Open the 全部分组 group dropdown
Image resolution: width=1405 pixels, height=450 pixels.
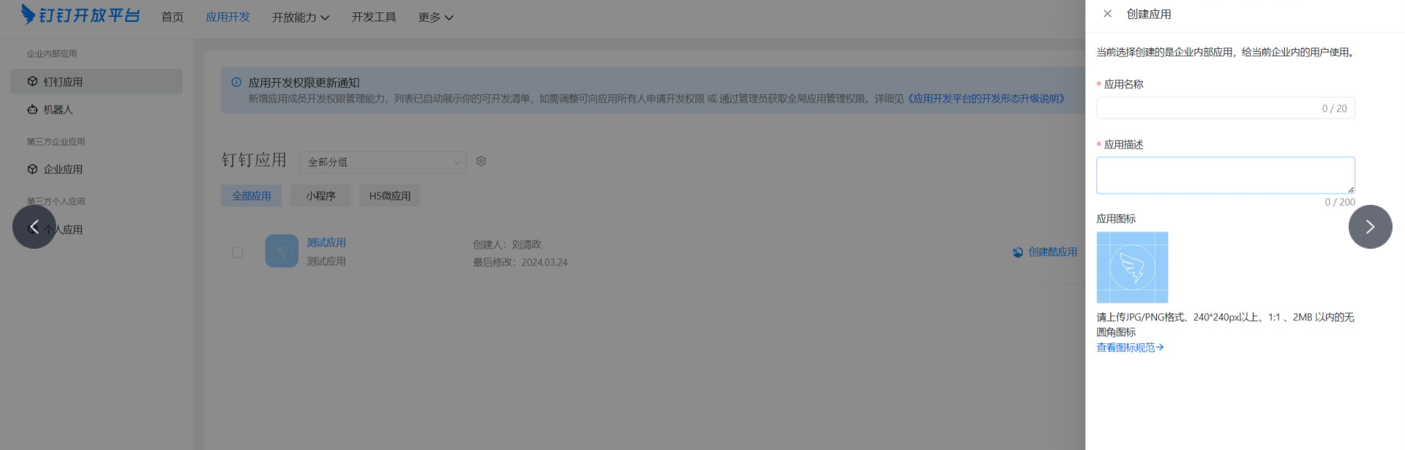383,162
